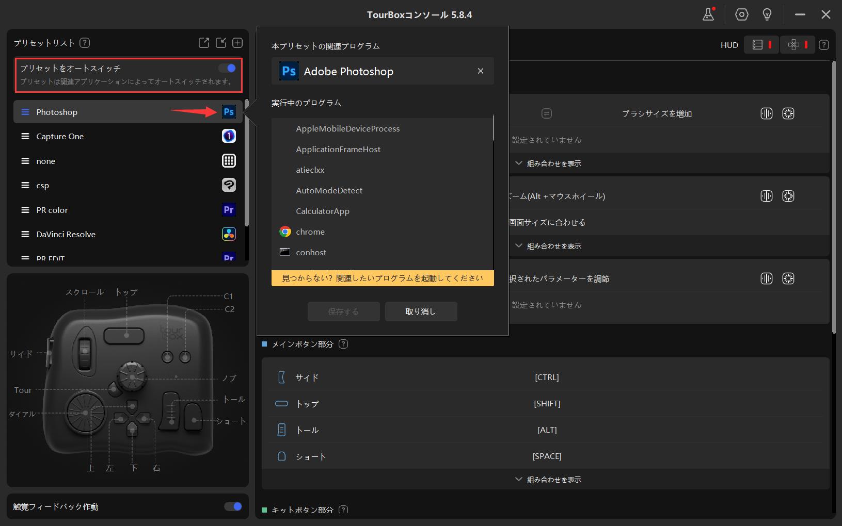Click the ショート [SPACE] button row

tap(546, 456)
